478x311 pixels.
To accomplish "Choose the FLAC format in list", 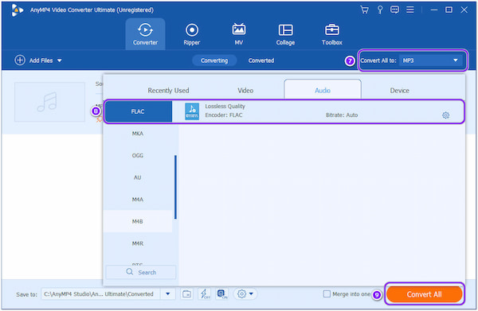I will tap(139, 111).
